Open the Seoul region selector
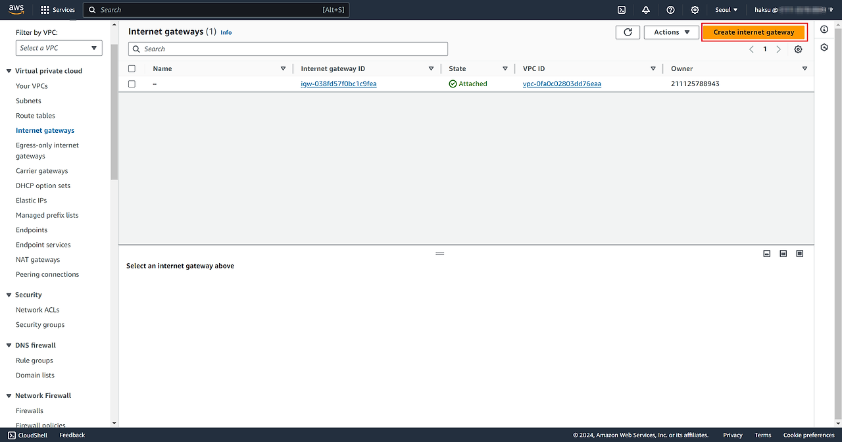 [x=726, y=10]
